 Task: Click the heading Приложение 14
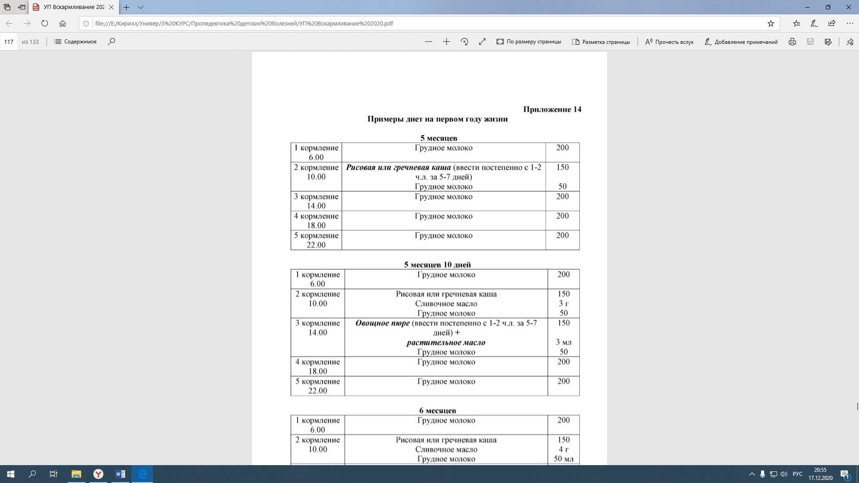(552, 110)
